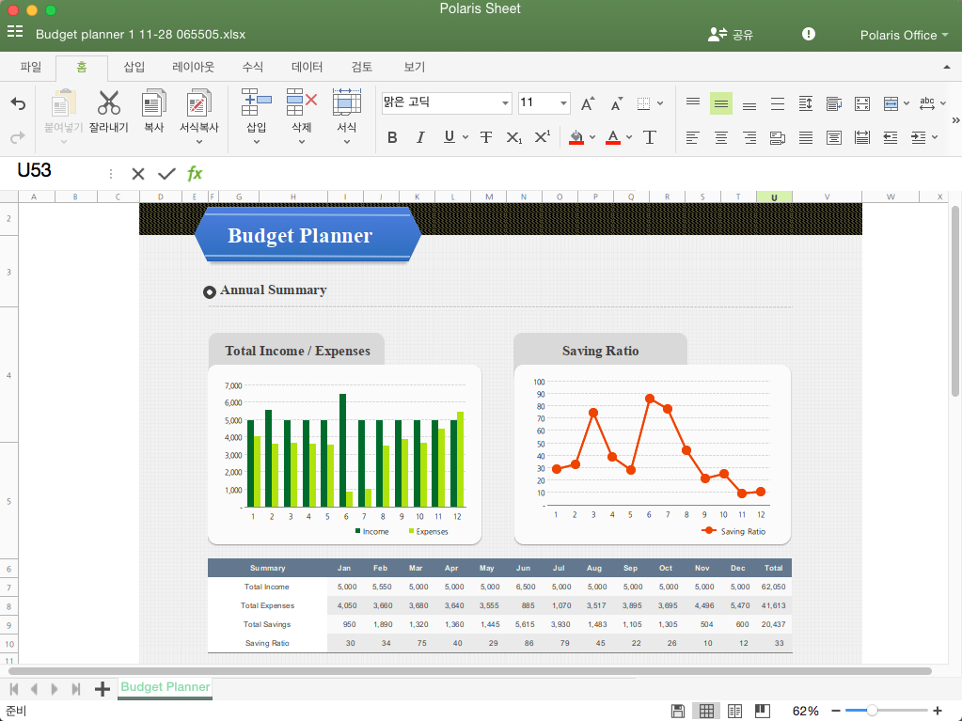Click the fill color bucket swatch
Screen dimensions: 962x721
[x=576, y=137]
